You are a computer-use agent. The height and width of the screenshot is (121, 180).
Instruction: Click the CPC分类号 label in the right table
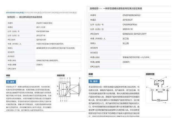(95, 67)
